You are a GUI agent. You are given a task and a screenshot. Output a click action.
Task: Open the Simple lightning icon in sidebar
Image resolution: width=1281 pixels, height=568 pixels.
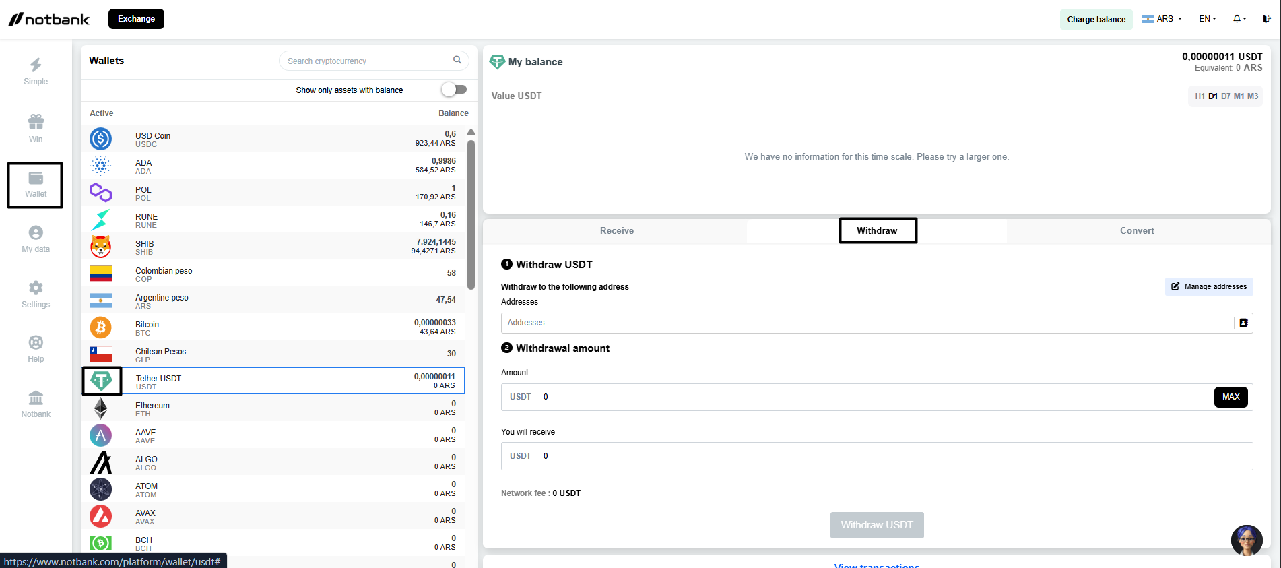coord(36,65)
